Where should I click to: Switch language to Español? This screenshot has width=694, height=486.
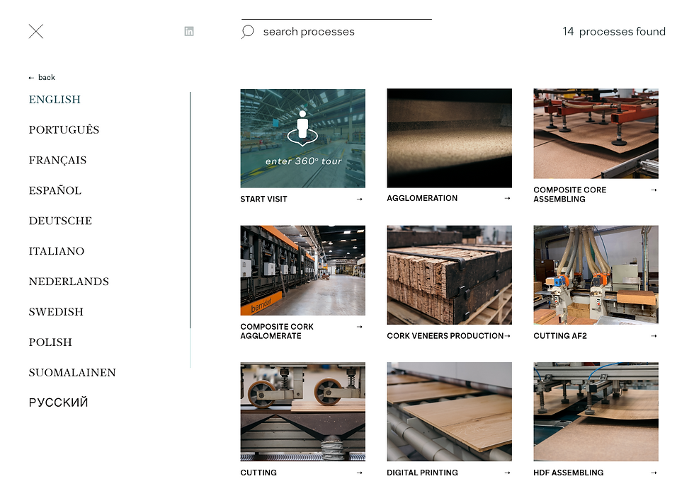55,190
